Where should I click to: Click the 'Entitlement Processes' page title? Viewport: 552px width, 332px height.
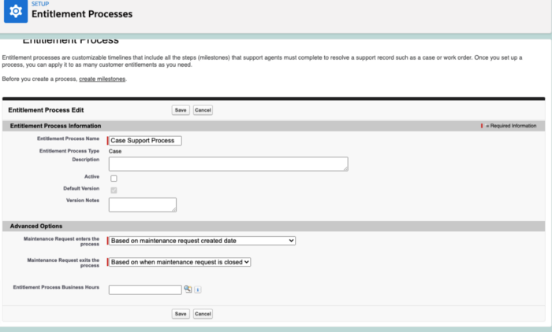click(x=82, y=14)
